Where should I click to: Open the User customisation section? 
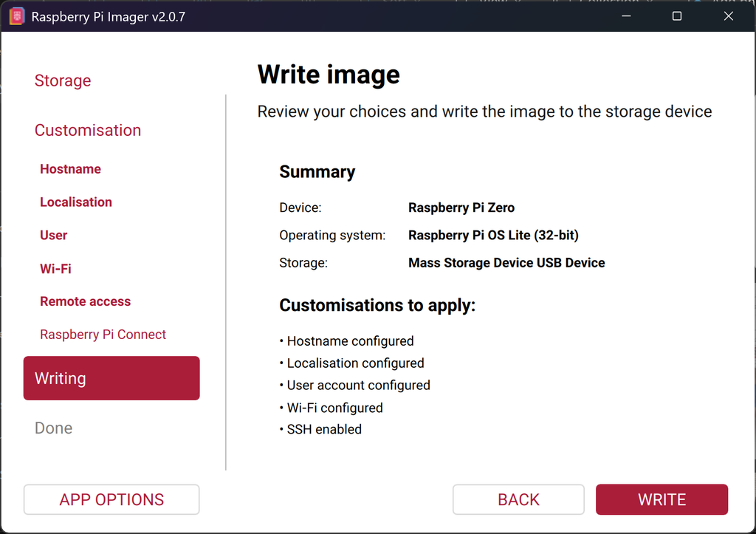[x=53, y=236]
